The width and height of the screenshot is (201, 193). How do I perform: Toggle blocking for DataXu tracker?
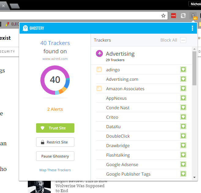pos(183,127)
